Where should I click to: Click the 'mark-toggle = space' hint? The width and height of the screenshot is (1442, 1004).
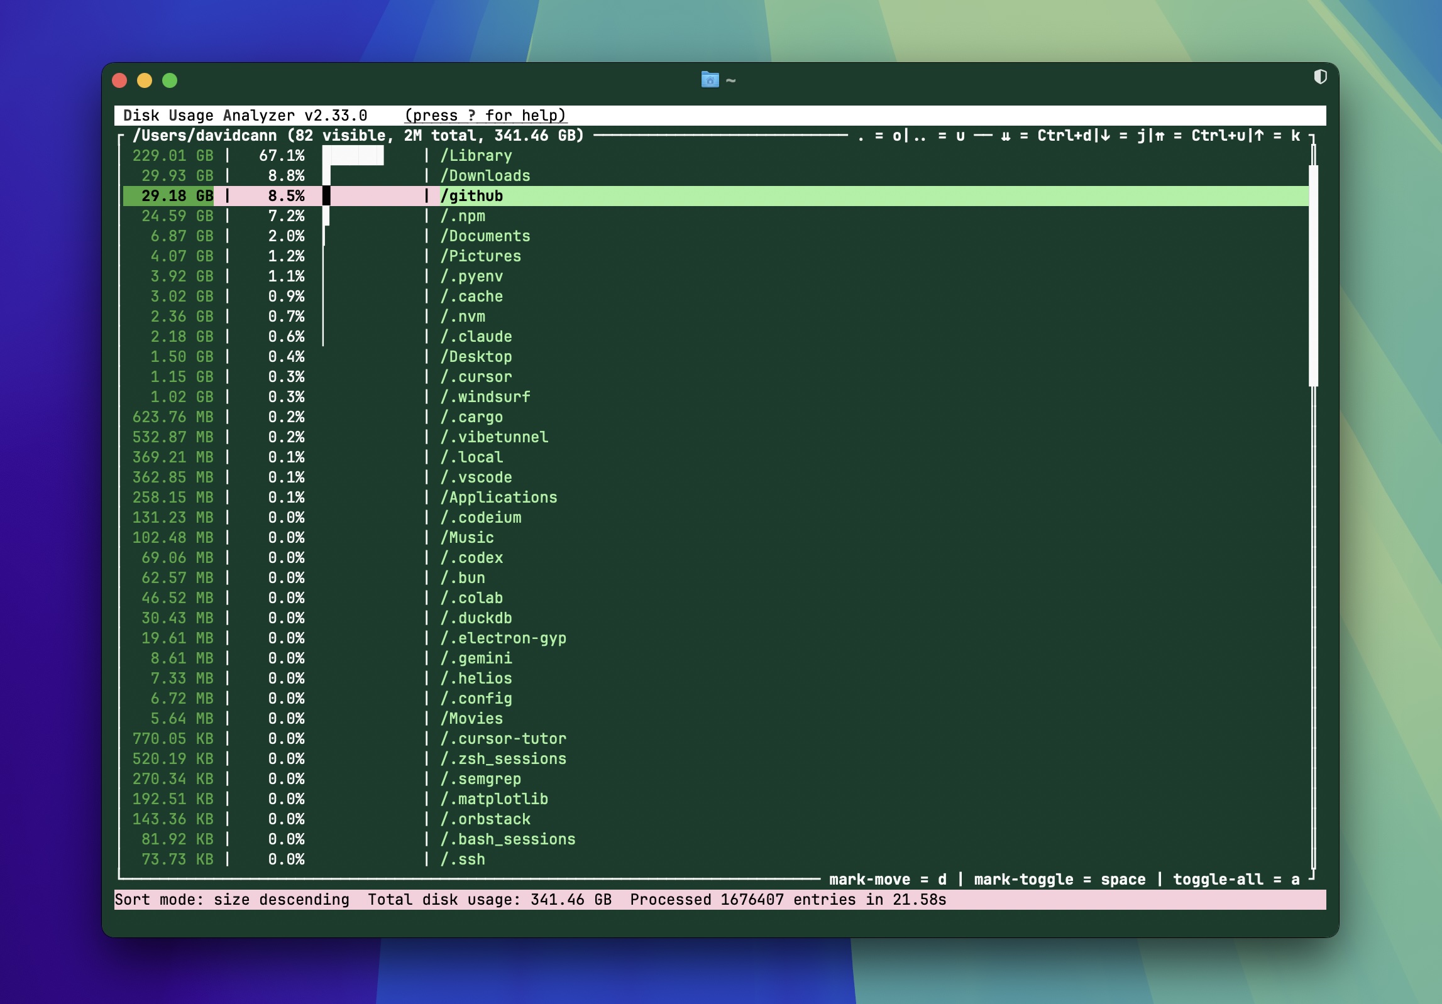coord(1059,880)
